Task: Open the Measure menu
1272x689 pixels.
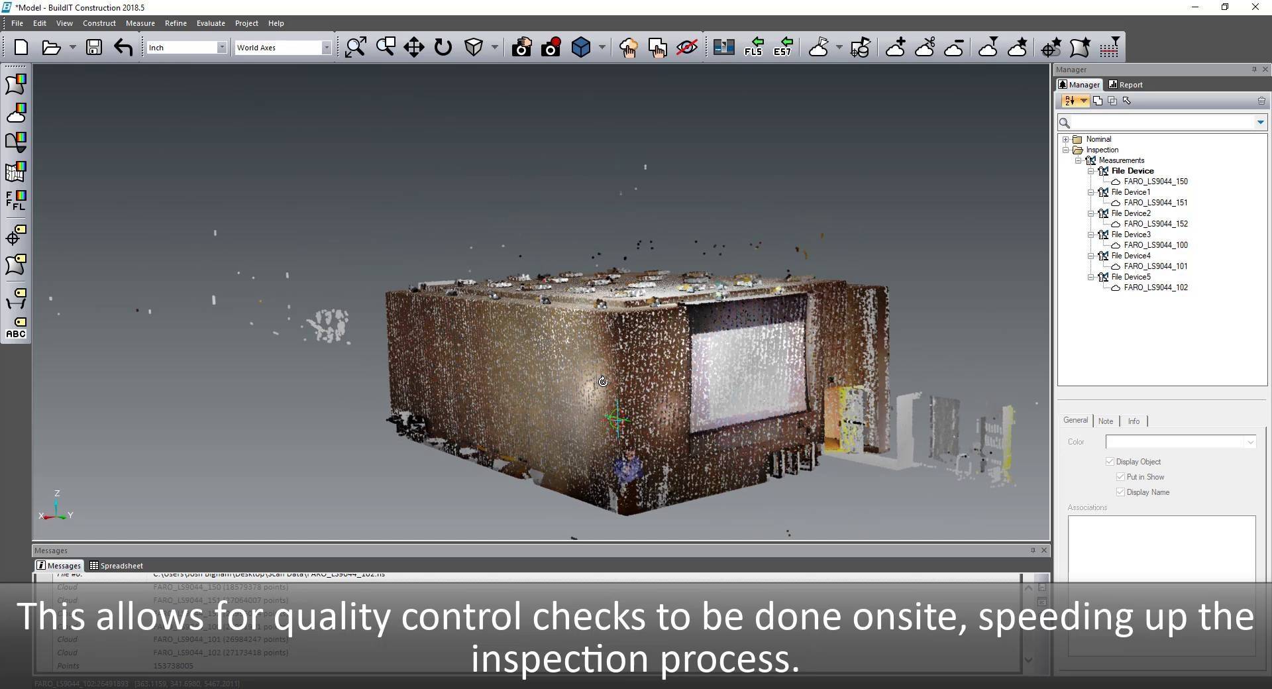Action: 140,23
